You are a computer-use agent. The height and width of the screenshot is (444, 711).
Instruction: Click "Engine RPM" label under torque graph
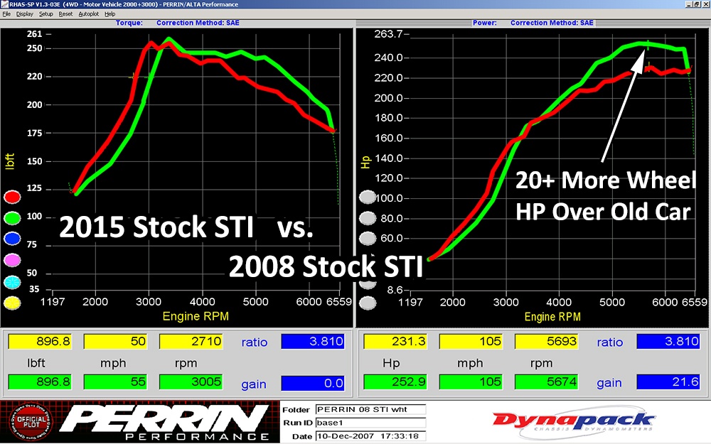tap(196, 316)
